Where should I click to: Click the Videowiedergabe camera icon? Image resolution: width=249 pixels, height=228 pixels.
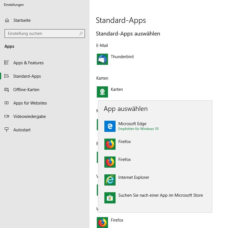click(x=7, y=117)
